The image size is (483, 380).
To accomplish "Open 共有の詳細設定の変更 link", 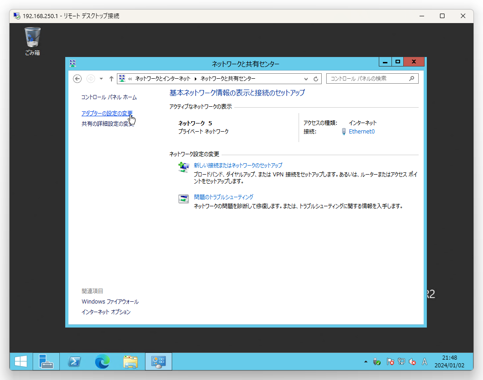I will [108, 123].
